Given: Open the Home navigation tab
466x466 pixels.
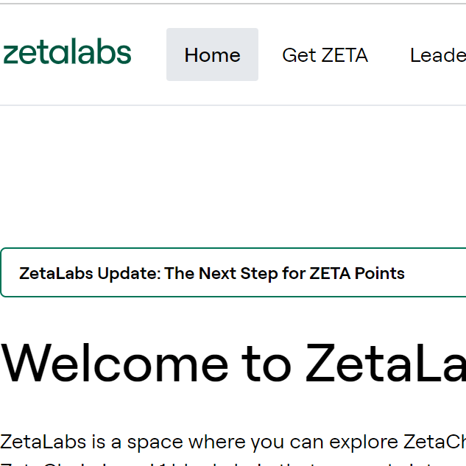Looking at the screenshot, I should click(x=212, y=54).
